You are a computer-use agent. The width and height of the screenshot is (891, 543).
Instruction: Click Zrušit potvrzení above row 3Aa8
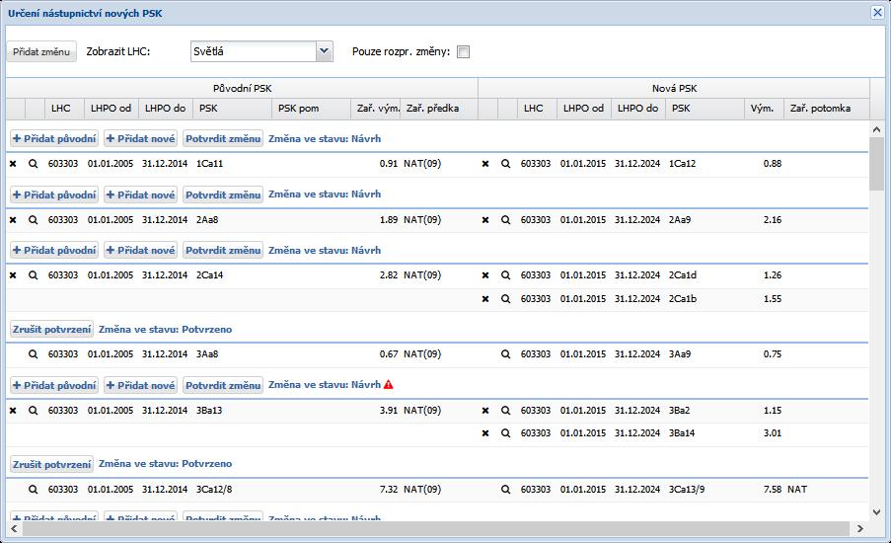point(51,329)
